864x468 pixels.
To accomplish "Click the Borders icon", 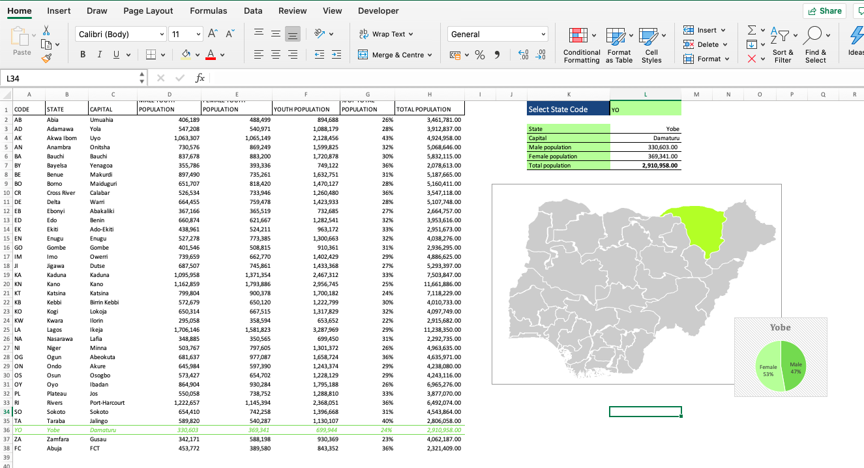I will click(x=151, y=55).
